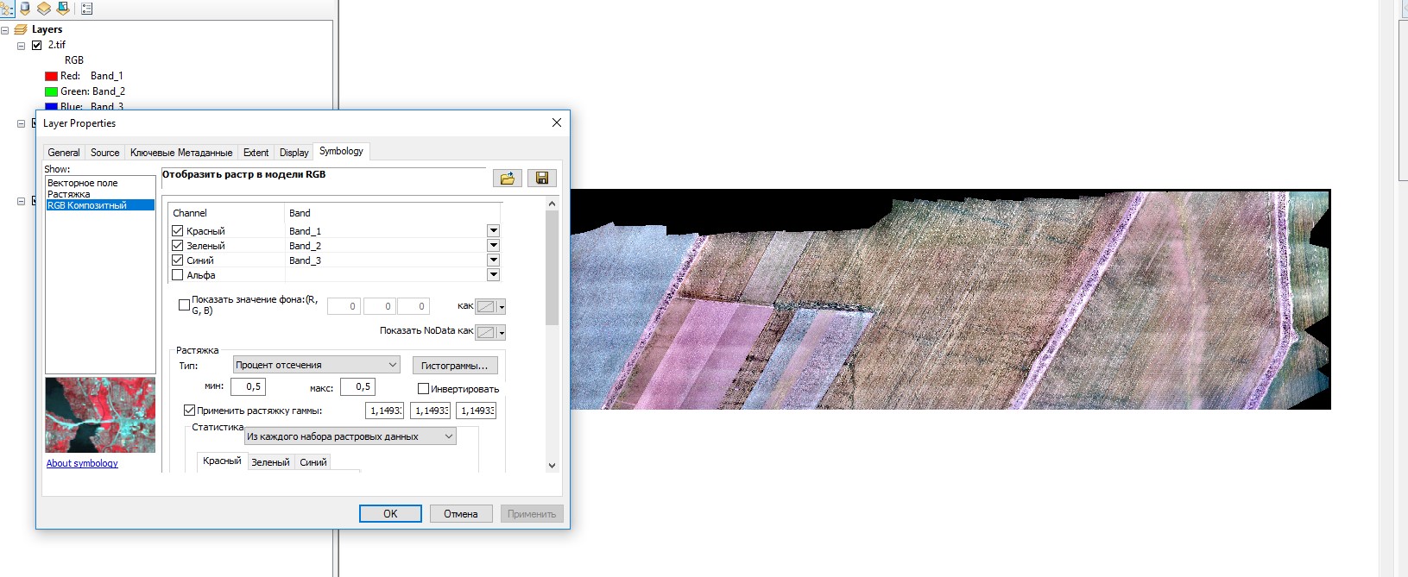Check the Инвертировать checkbox
The width and height of the screenshot is (1408, 577).
[423, 389]
